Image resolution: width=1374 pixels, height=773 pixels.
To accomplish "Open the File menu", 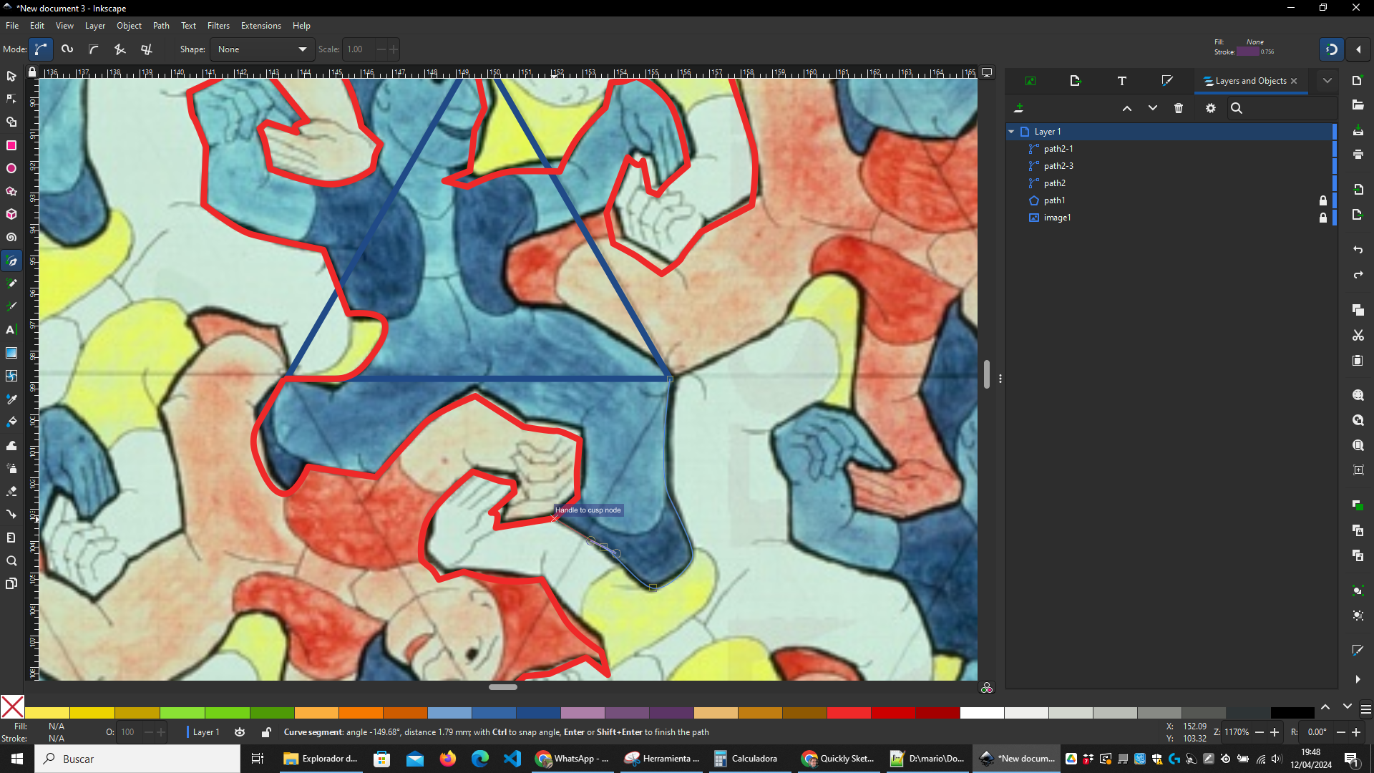I will [12, 26].
